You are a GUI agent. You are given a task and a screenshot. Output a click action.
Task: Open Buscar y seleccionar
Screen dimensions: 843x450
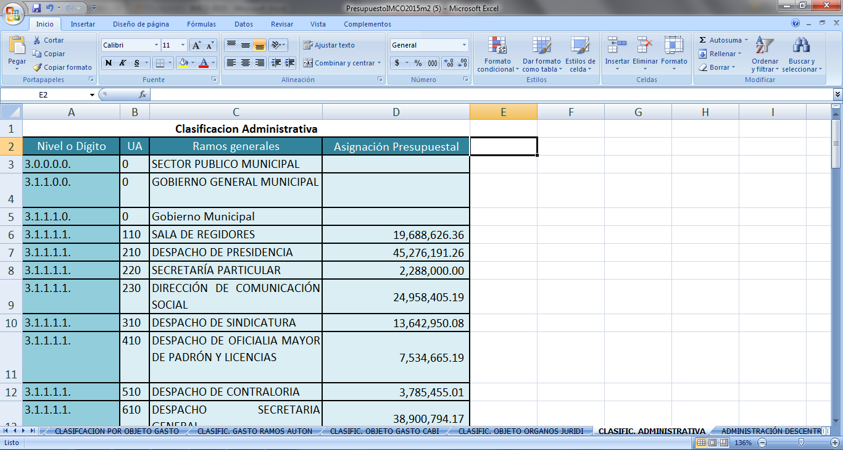[x=802, y=54]
